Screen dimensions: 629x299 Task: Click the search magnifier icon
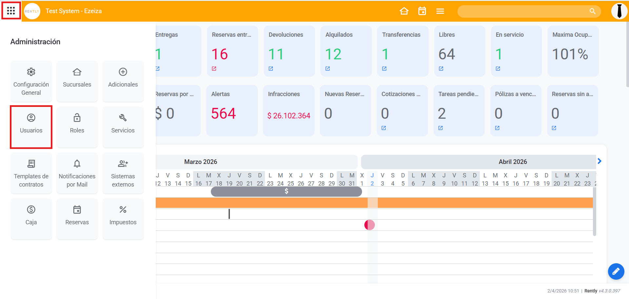(592, 11)
